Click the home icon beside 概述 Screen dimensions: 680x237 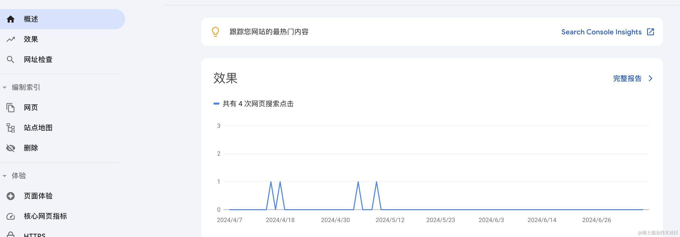click(x=11, y=19)
